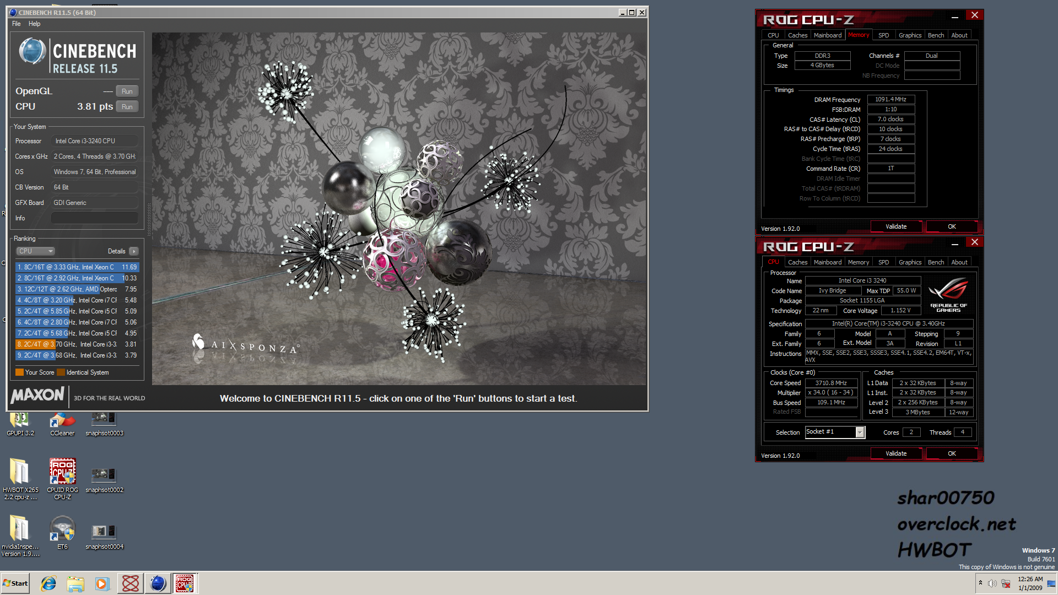Click Validate in lower CPU-Z window

[896, 453]
